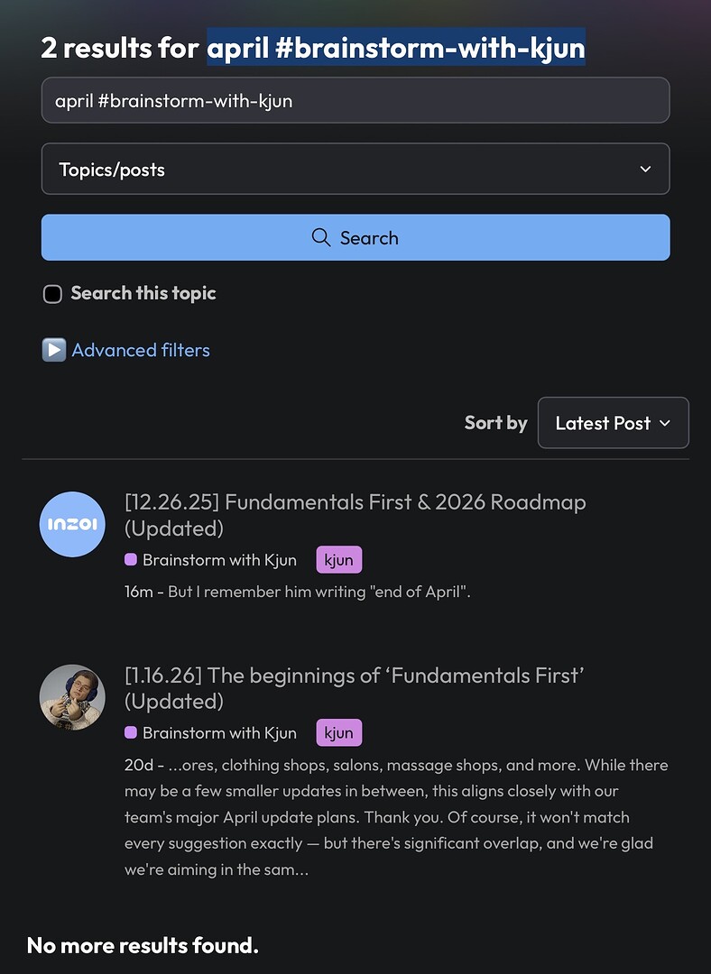Open Sort by Latest Post dropdown

pyautogui.click(x=613, y=422)
